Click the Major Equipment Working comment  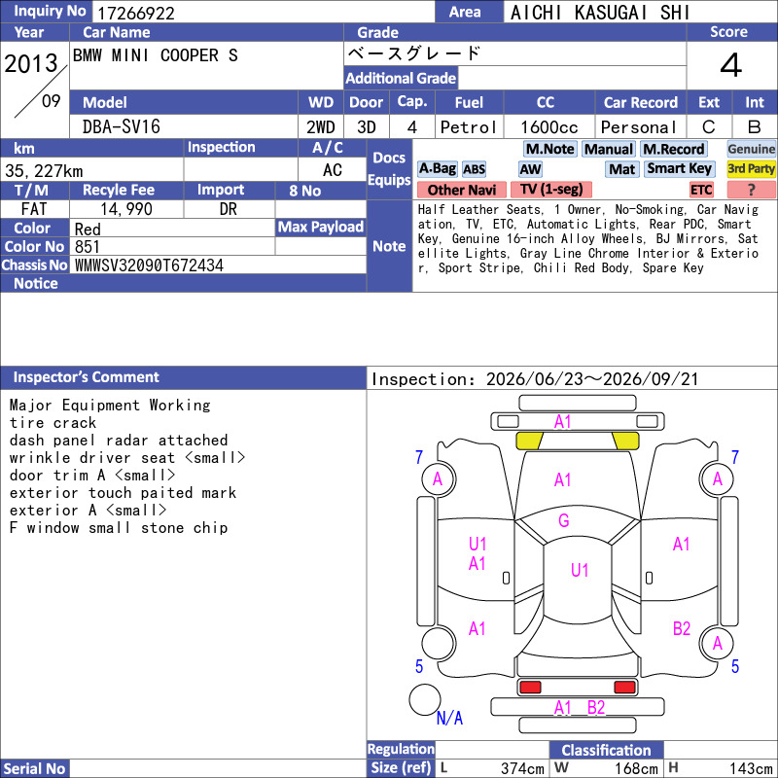coord(110,405)
